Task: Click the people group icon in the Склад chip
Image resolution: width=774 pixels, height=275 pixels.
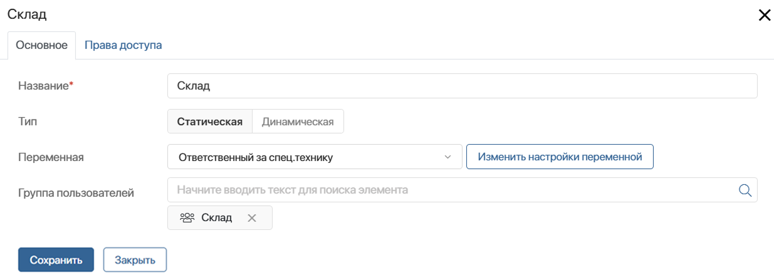Action: tap(187, 218)
